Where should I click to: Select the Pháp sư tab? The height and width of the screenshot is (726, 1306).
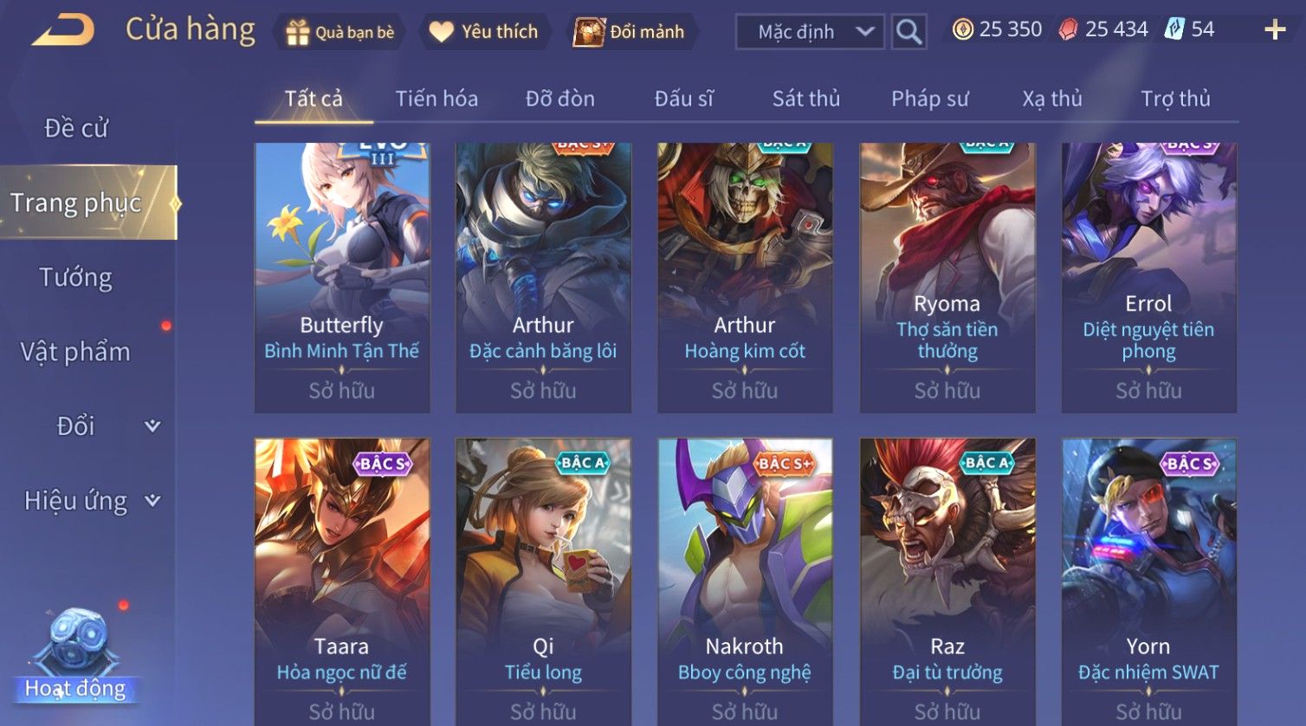click(930, 99)
